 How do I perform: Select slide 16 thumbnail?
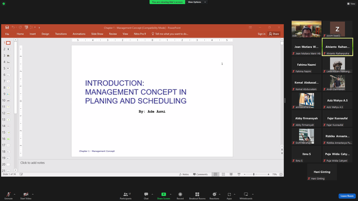8,139
